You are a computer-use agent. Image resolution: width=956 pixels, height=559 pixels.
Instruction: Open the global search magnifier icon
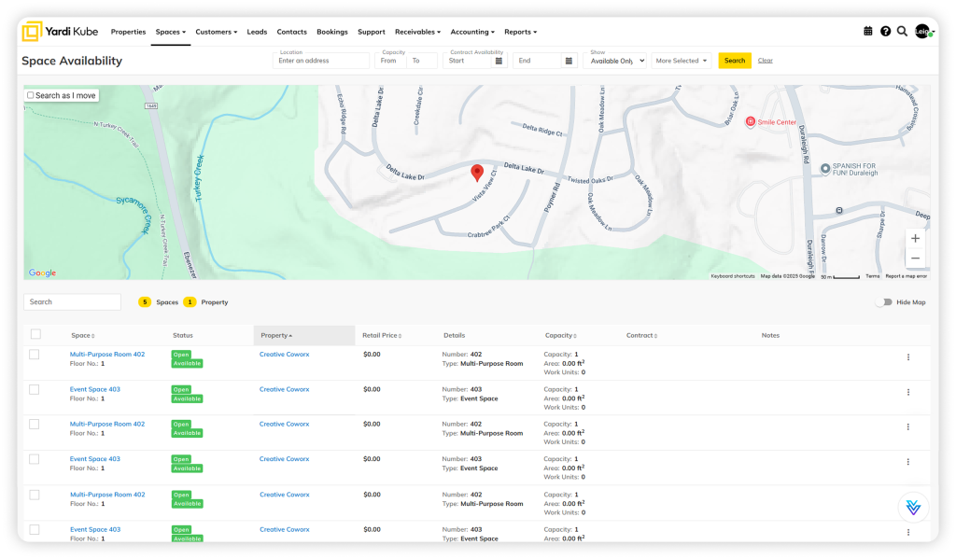902,32
